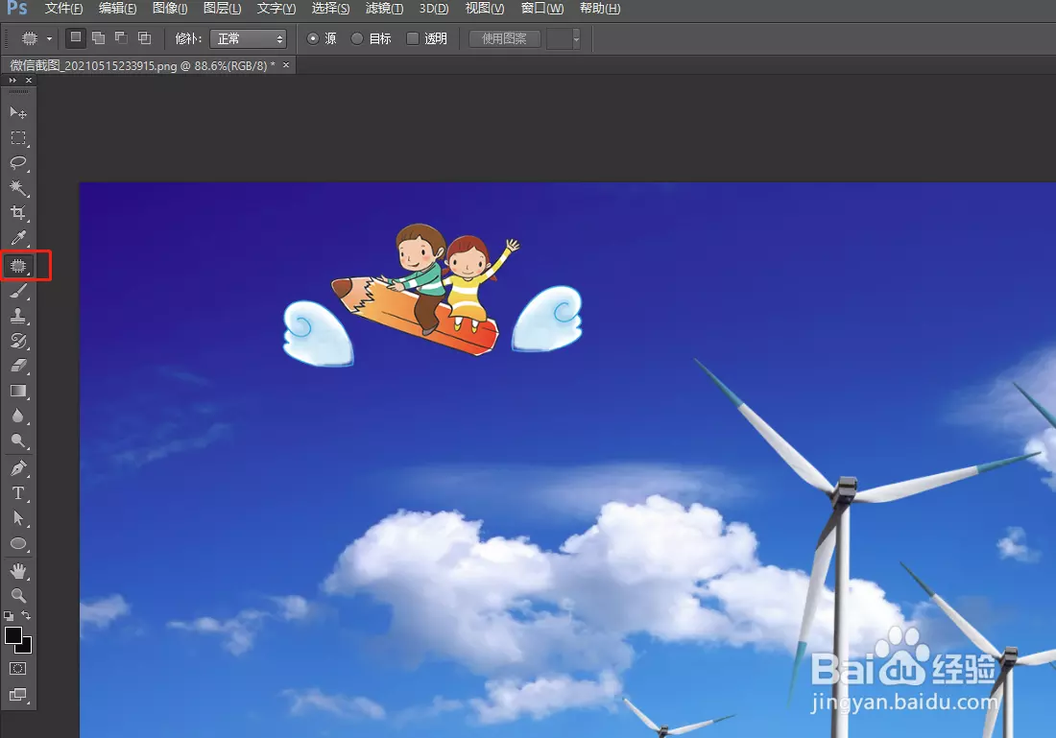Select the Hand tool
The image size is (1056, 738).
click(18, 571)
